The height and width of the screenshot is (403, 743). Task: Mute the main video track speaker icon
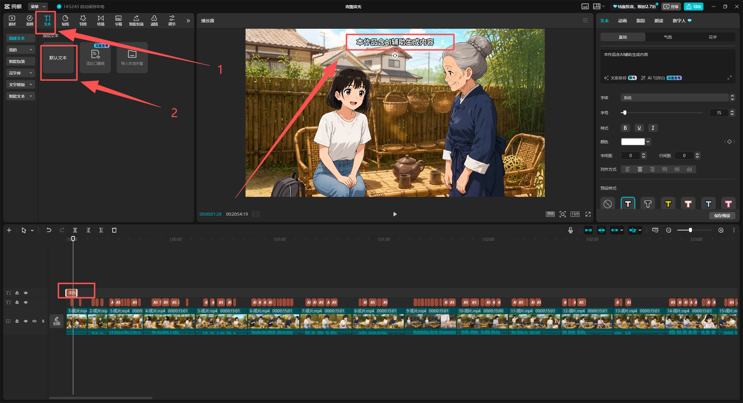point(35,321)
